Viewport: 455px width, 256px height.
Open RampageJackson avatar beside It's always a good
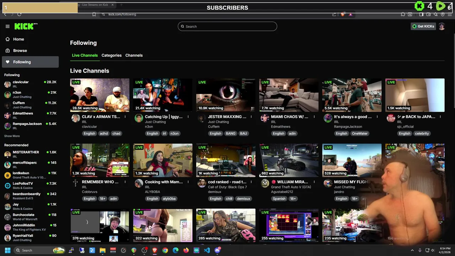point(328,118)
